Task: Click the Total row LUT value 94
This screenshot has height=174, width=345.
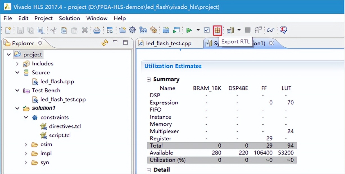Action: tap(290, 145)
